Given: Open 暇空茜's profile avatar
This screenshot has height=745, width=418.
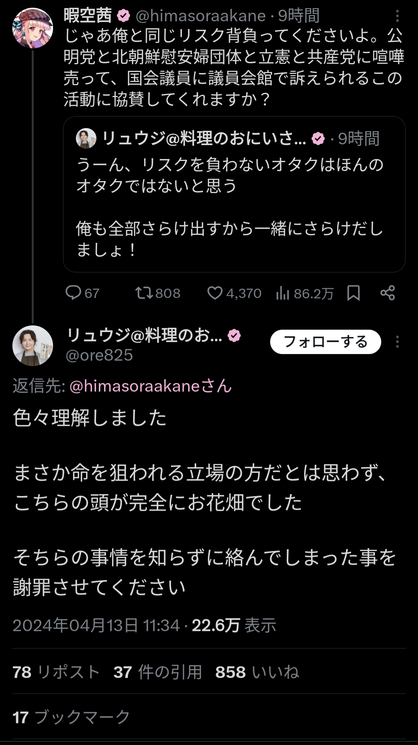Looking at the screenshot, I should 33,28.
